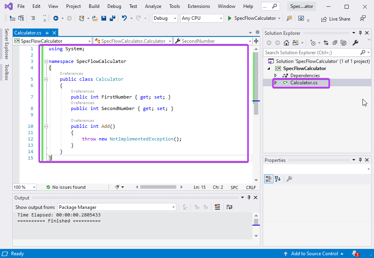The height and width of the screenshot is (258, 374).
Task: Save the current file with the floppy icon
Action: [x=104, y=18]
